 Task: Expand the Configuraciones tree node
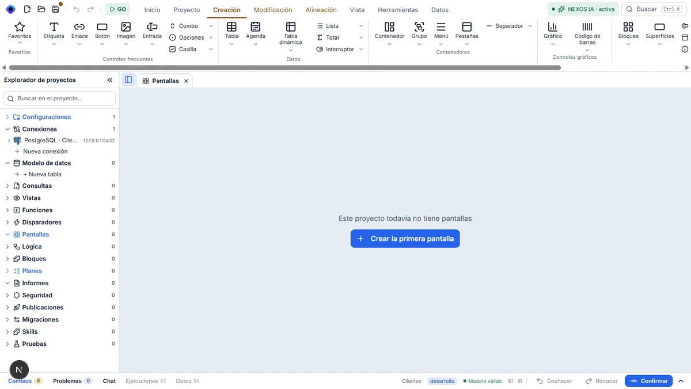click(x=7, y=117)
